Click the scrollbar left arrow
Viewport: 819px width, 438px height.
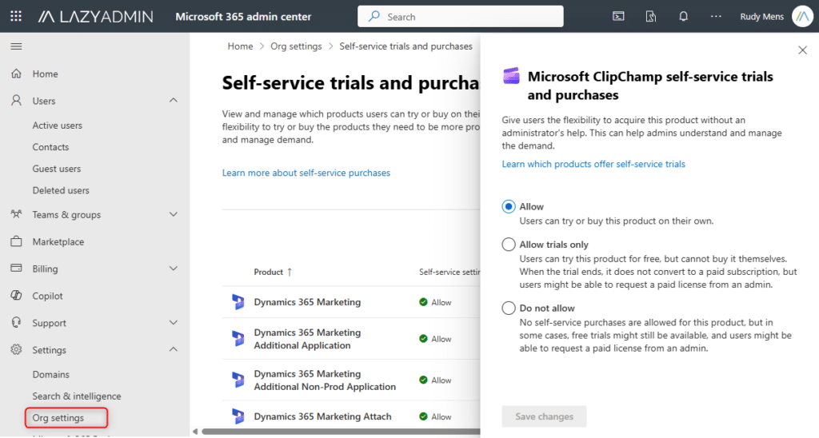[x=195, y=432]
